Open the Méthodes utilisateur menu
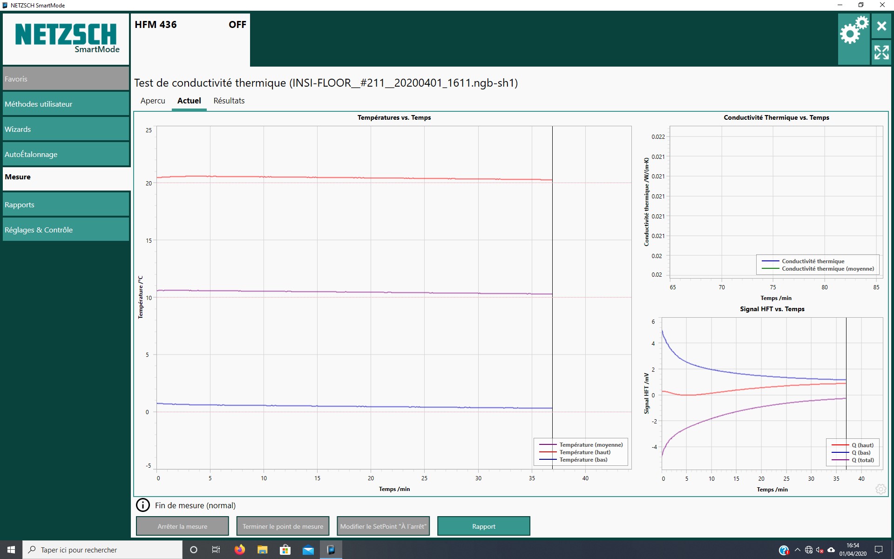 pyautogui.click(x=66, y=104)
